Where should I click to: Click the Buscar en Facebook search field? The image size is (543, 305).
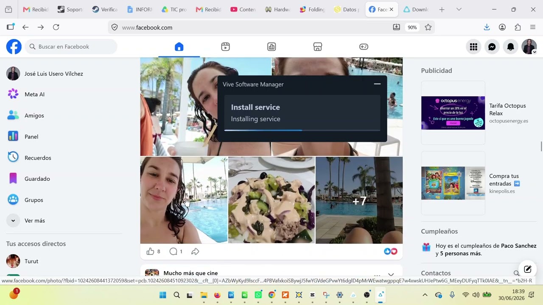pos(71,47)
